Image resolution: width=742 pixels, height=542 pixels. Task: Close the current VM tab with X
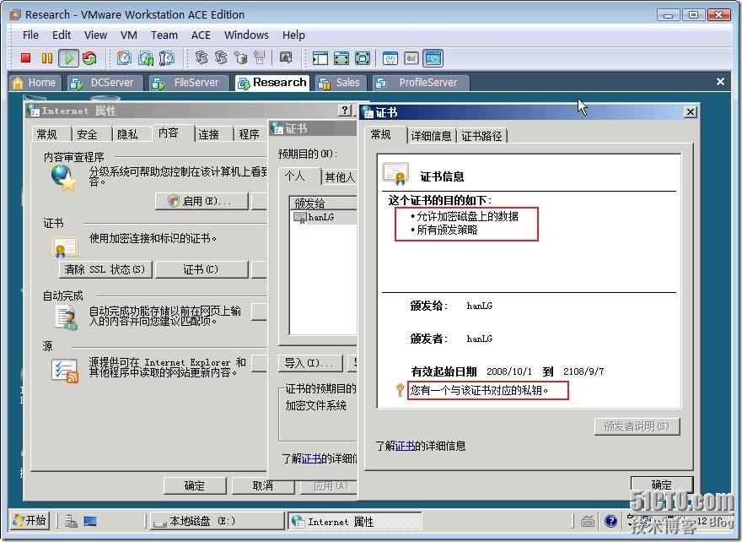pyautogui.click(x=720, y=82)
